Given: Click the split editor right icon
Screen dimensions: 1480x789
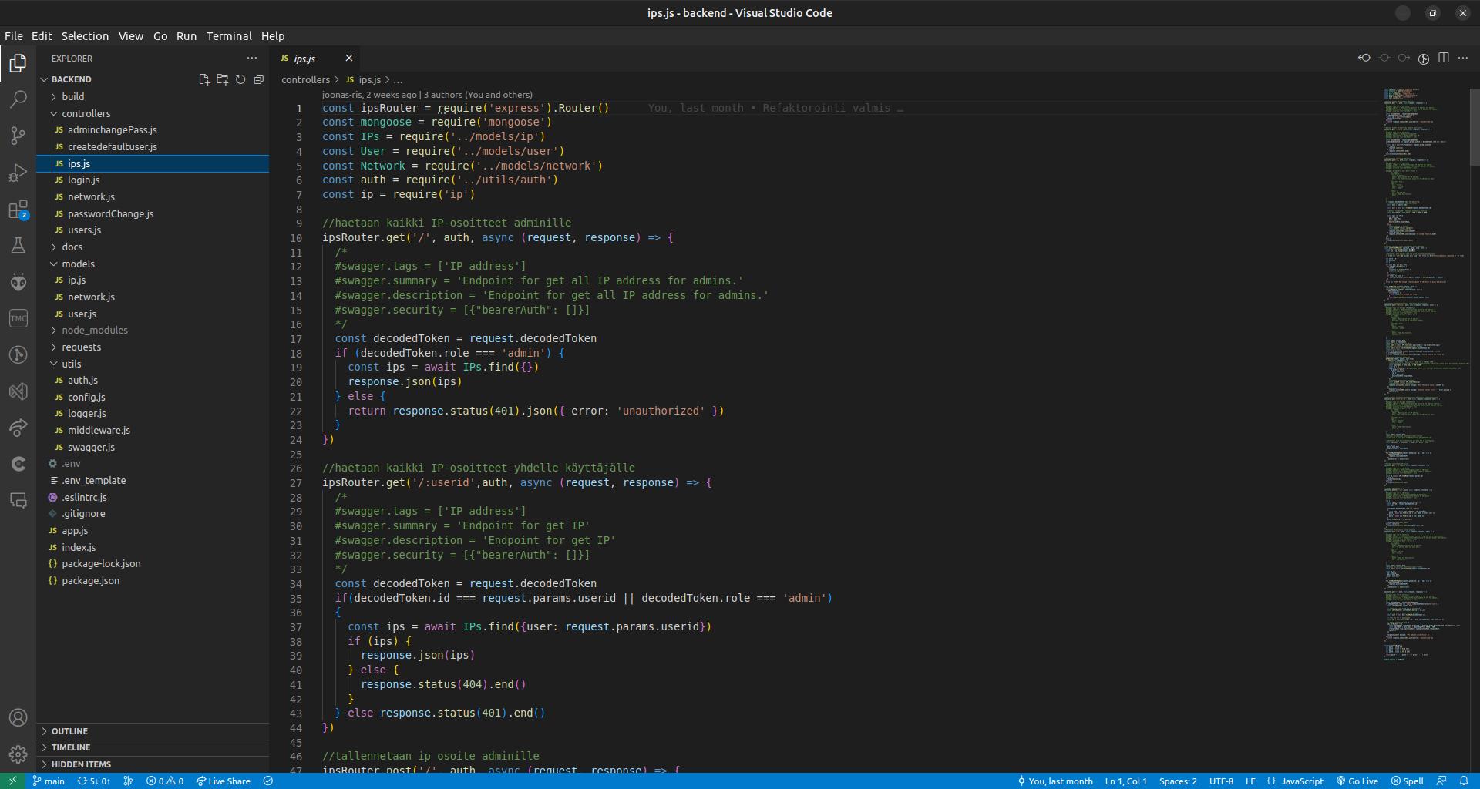Looking at the screenshot, I should pos(1444,58).
